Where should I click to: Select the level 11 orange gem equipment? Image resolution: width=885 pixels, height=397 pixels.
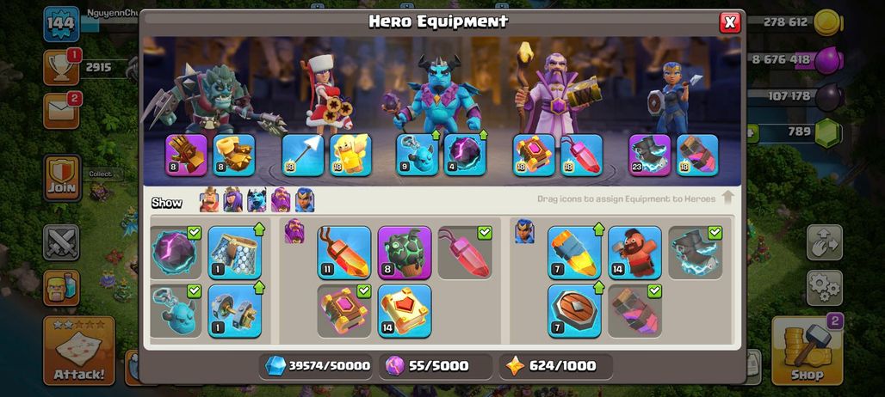coord(343,253)
